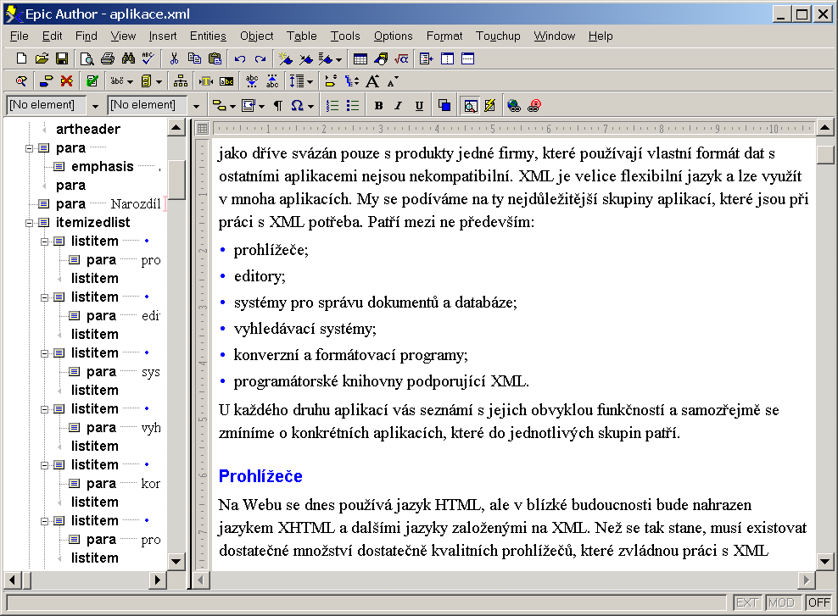
Task: Open a file with the folder icon
Action: pos(42,58)
